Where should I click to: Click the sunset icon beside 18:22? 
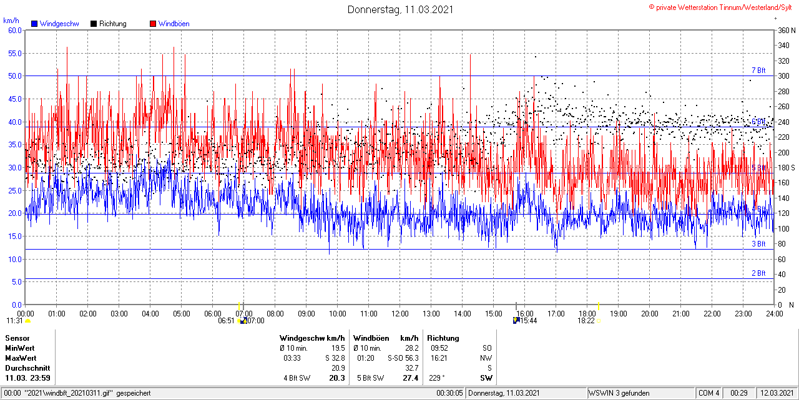[x=599, y=321]
